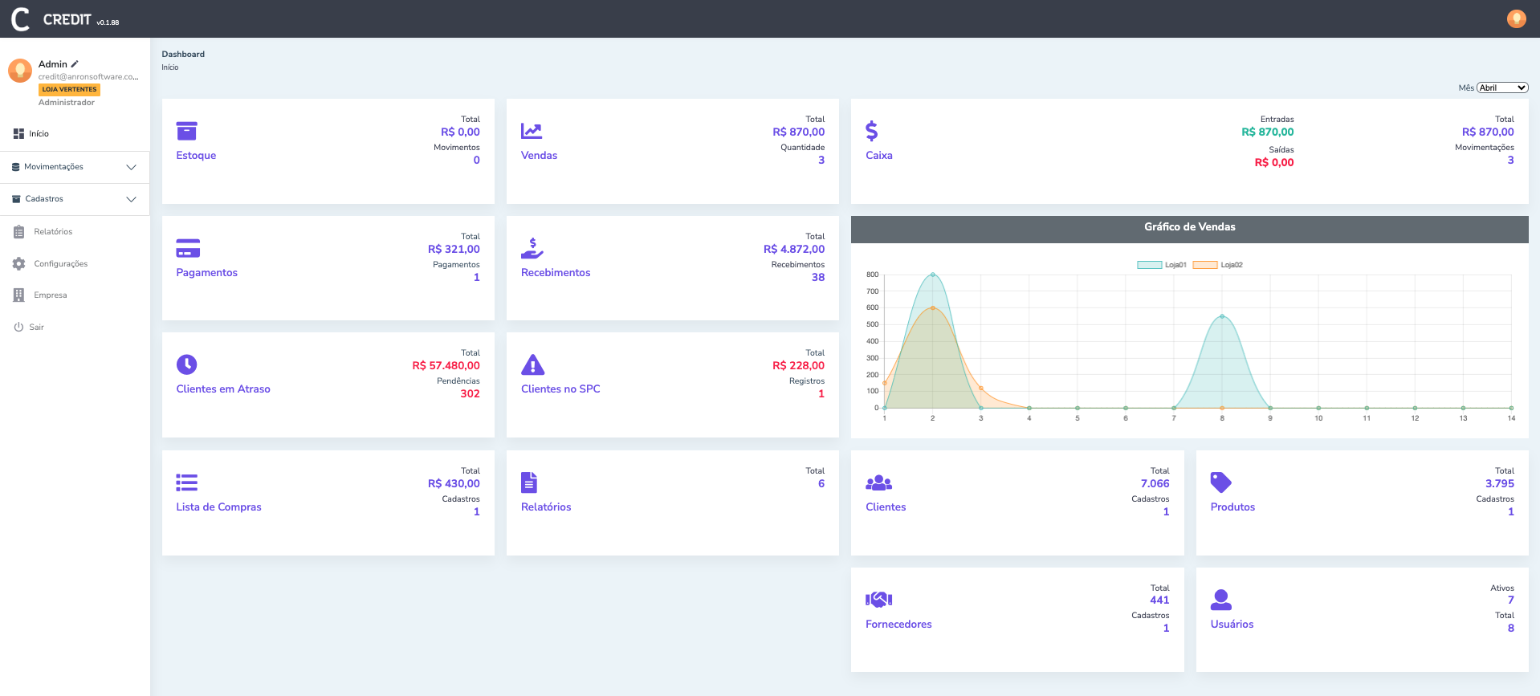Click the Lista de Compras link

218,507
